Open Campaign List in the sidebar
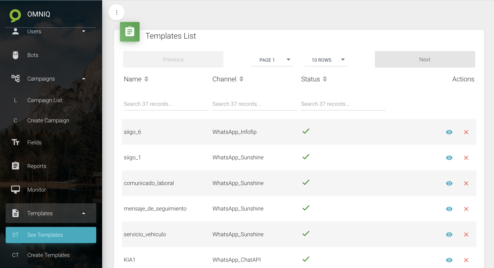494x268 pixels. (45, 100)
